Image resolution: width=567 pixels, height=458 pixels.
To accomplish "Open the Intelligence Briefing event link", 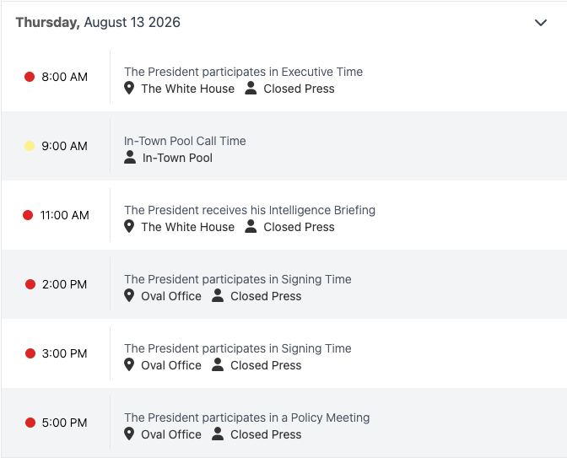I will point(250,210).
